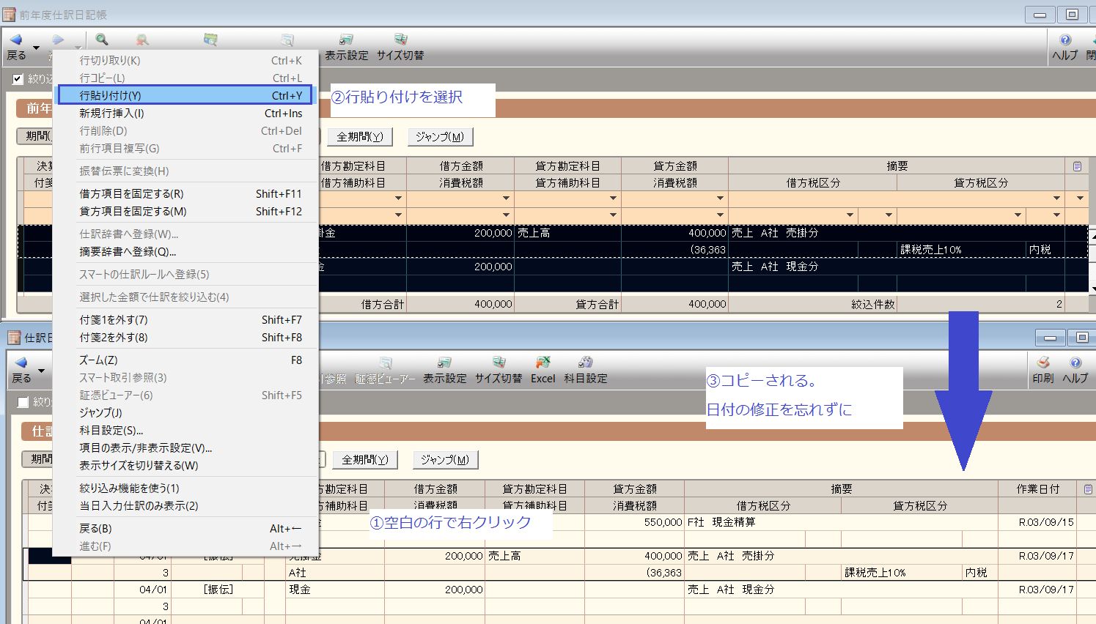This screenshot has width=1096, height=624.
Task: Export with the Excel toolbar icon
Action: pyautogui.click(x=543, y=371)
